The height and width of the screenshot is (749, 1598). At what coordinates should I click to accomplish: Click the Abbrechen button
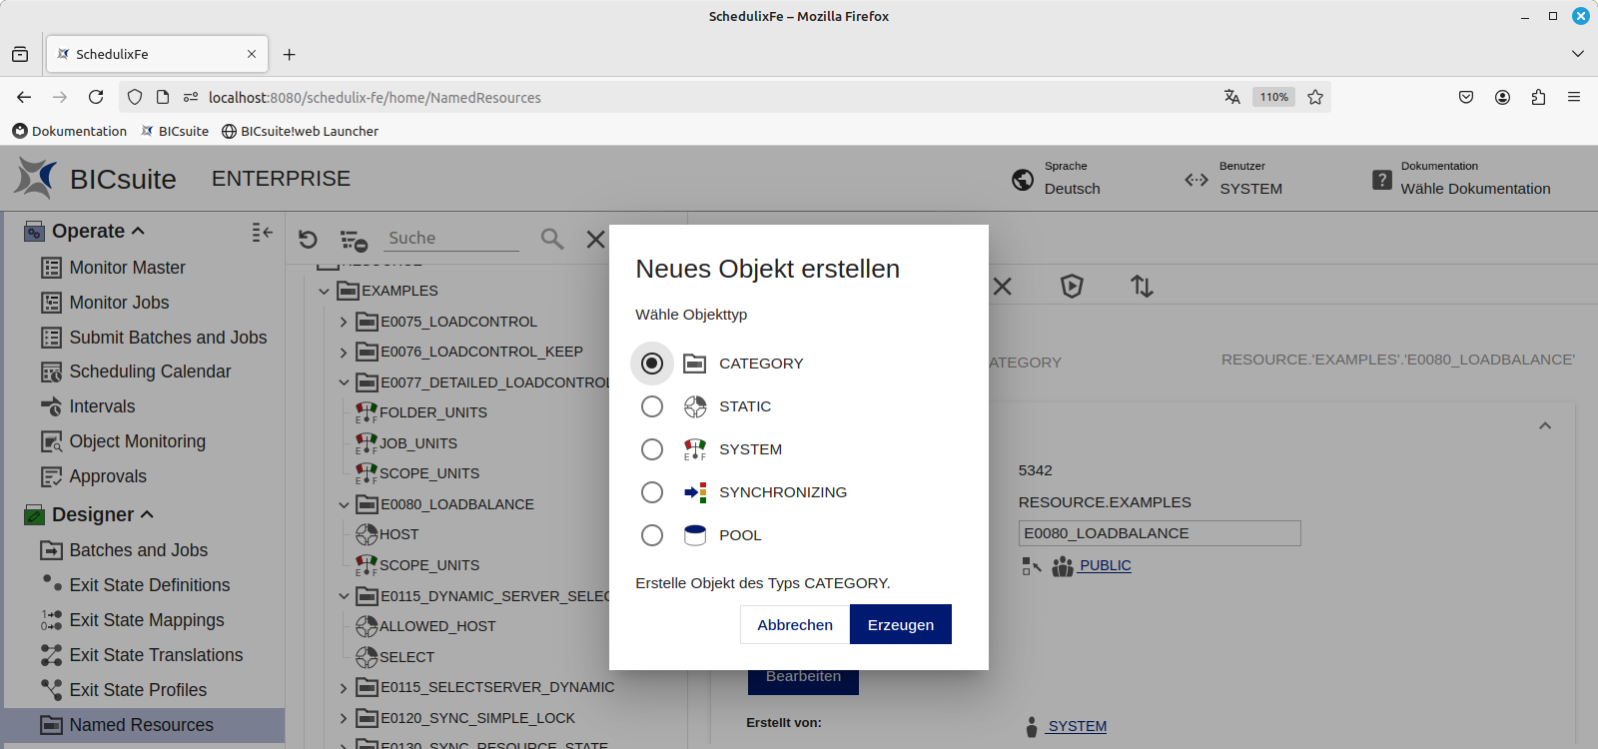pos(794,624)
